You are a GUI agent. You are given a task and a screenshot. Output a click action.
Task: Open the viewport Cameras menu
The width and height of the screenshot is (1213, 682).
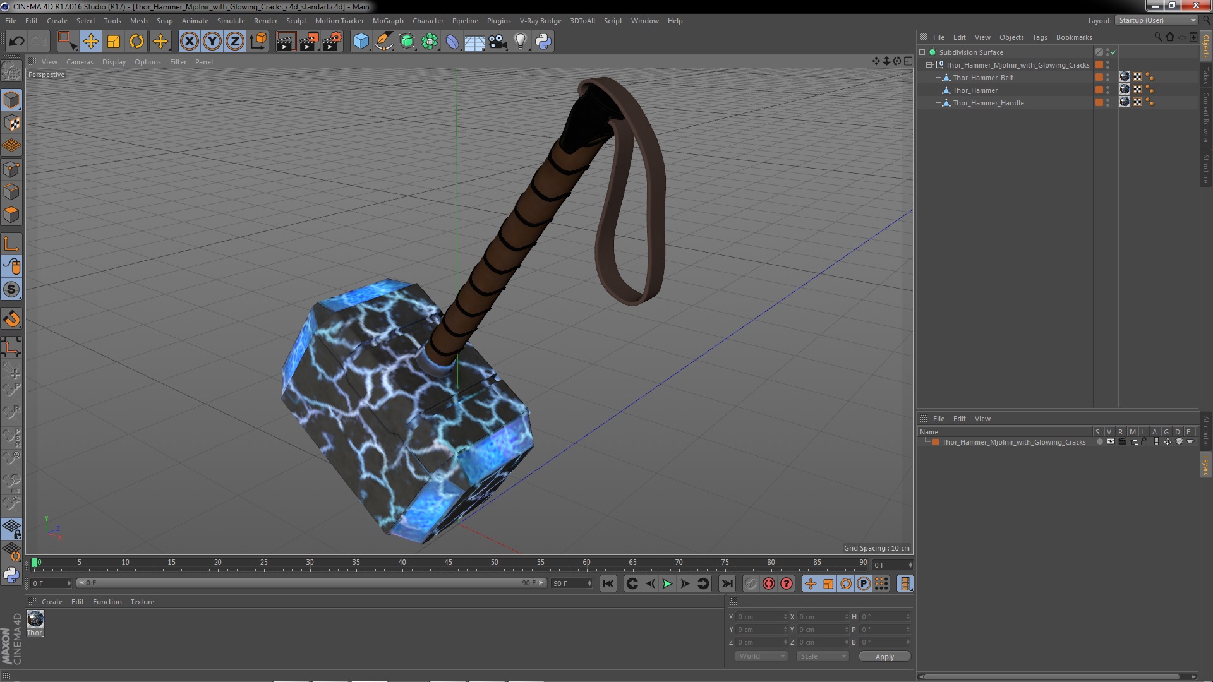coord(80,62)
